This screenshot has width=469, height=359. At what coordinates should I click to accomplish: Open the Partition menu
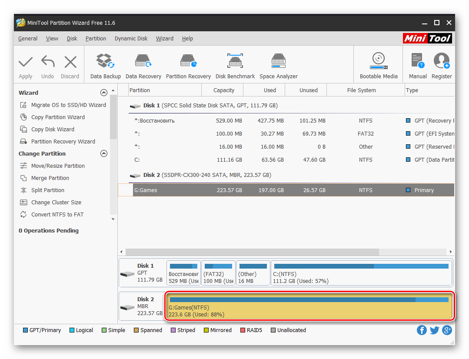pyautogui.click(x=96, y=39)
